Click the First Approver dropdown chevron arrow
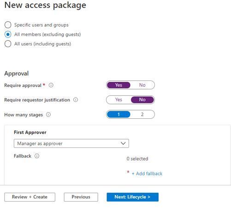The image size is (231, 209). (123, 143)
